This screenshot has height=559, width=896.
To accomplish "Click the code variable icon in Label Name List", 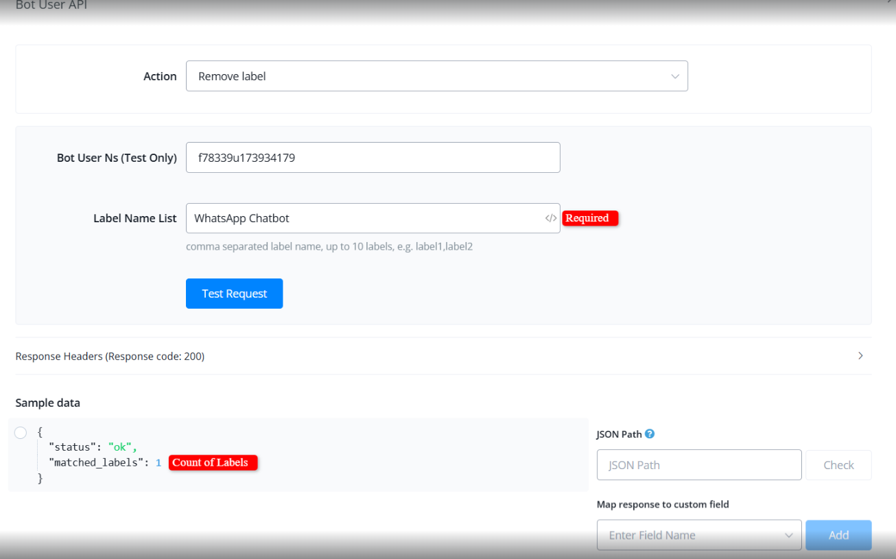I will tap(550, 218).
